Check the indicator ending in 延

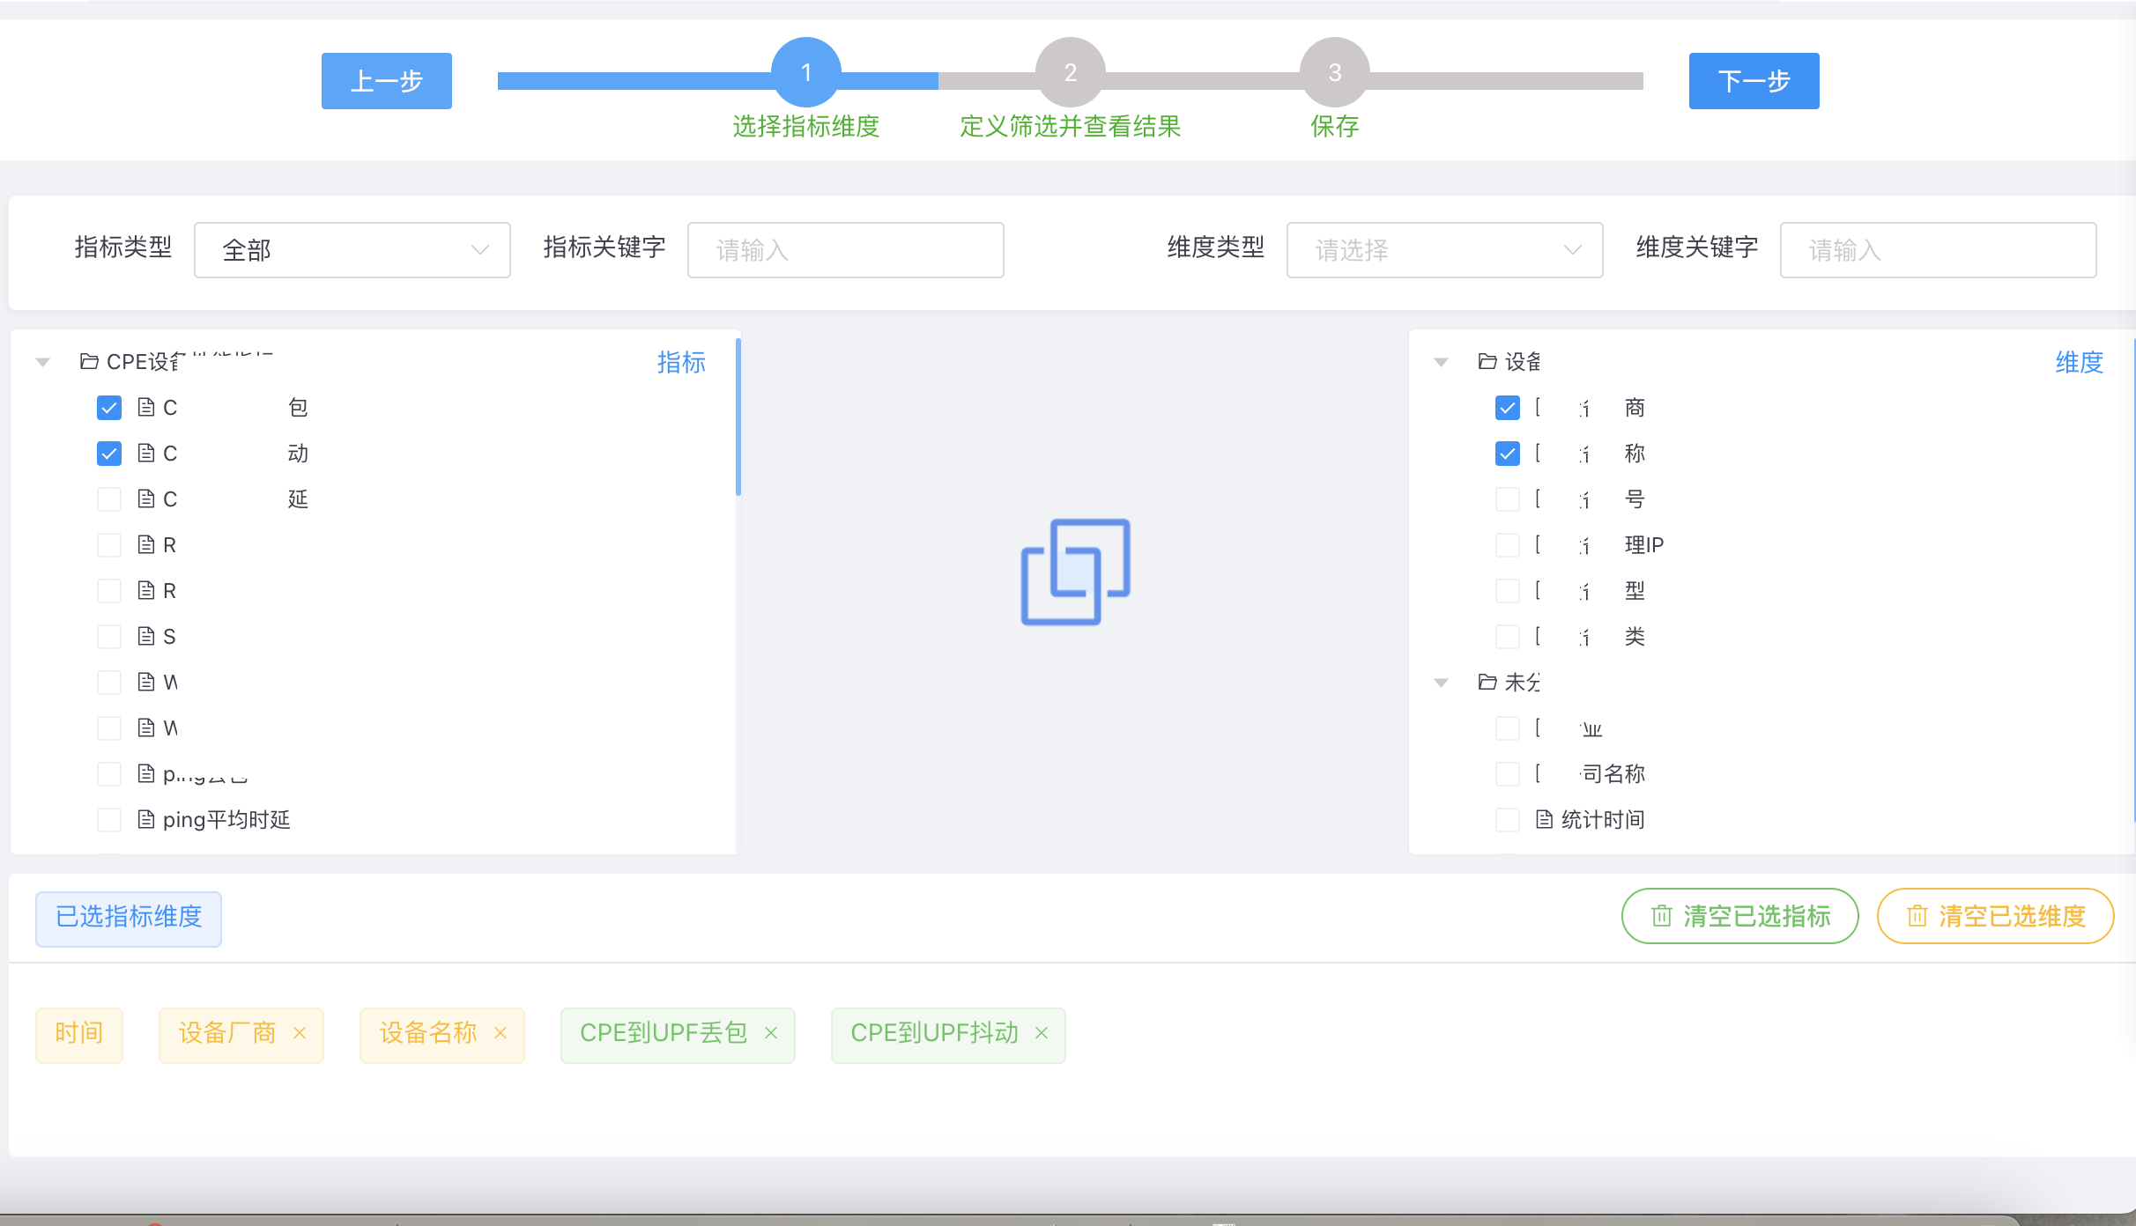click(x=109, y=499)
